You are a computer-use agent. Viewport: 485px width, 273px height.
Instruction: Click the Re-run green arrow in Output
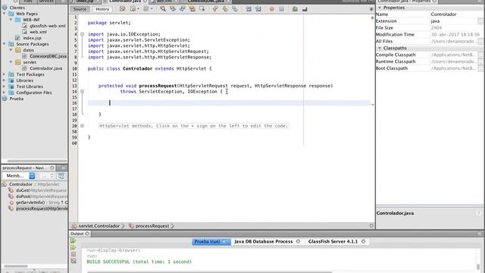coord(74,240)
